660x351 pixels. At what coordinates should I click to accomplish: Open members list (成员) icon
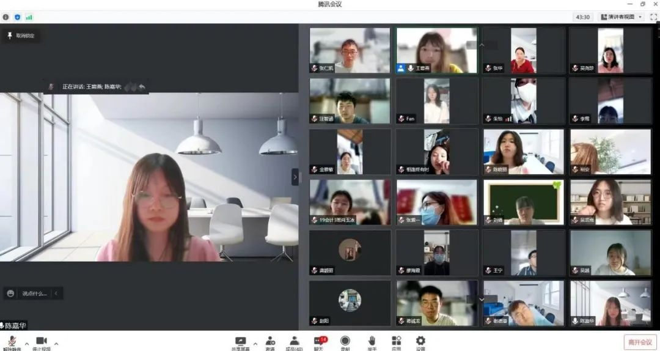(294, 341)
